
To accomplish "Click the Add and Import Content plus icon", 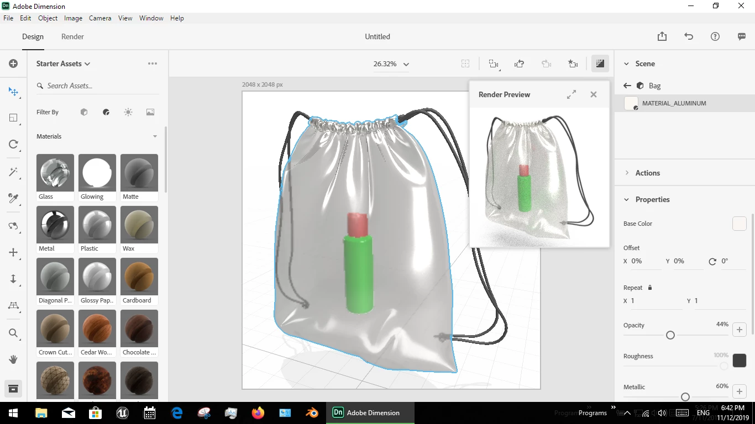I will coord(13,63).
